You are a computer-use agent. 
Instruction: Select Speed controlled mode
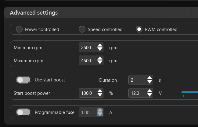[82, 29]
